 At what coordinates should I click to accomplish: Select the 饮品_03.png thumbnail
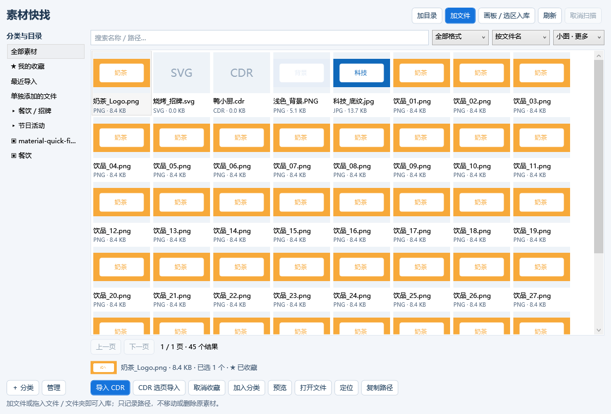click(x=542, y=73)
